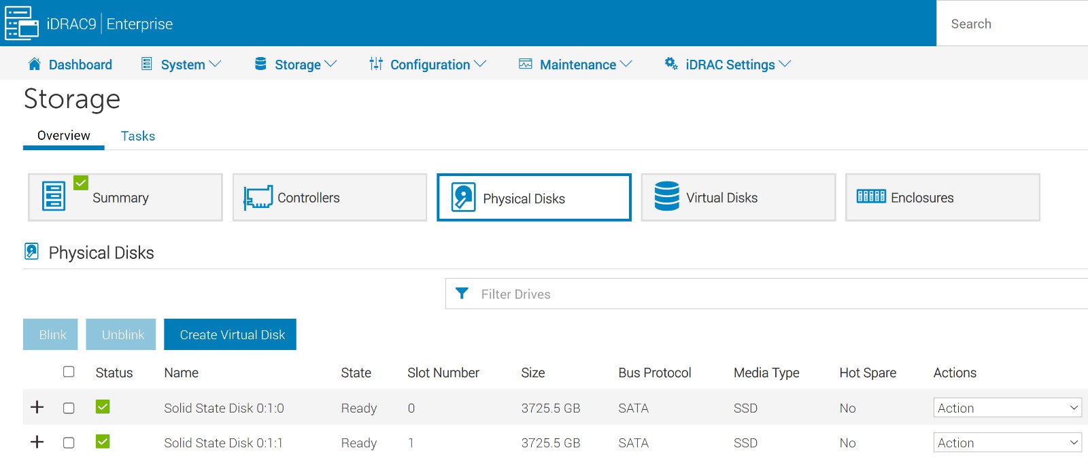This screenshot has height=473, width=1088.
Task: Click the Blink button
Action: (50, 334)
